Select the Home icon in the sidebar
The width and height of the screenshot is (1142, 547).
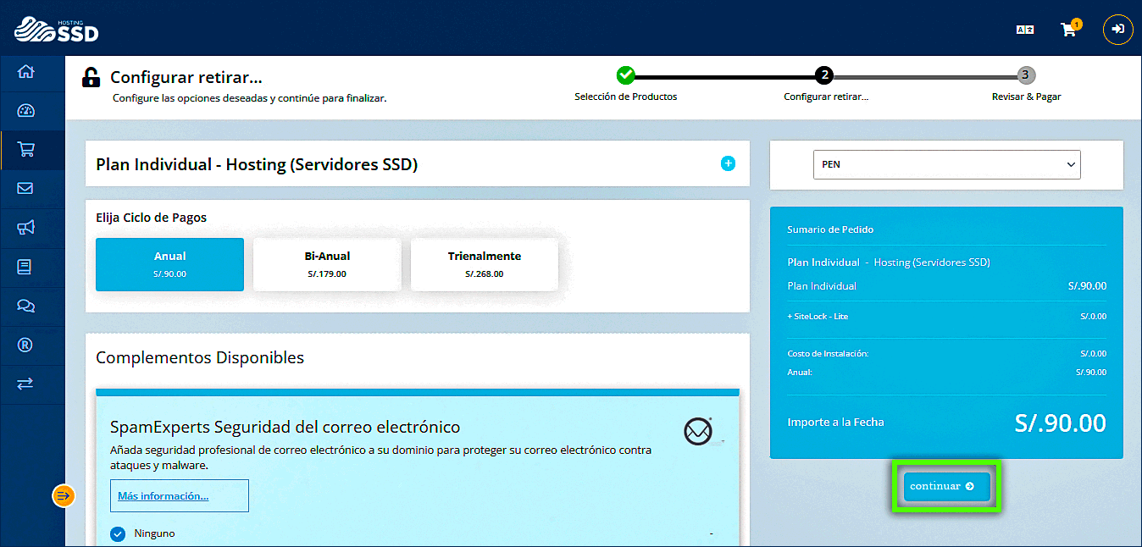(25, 73)
